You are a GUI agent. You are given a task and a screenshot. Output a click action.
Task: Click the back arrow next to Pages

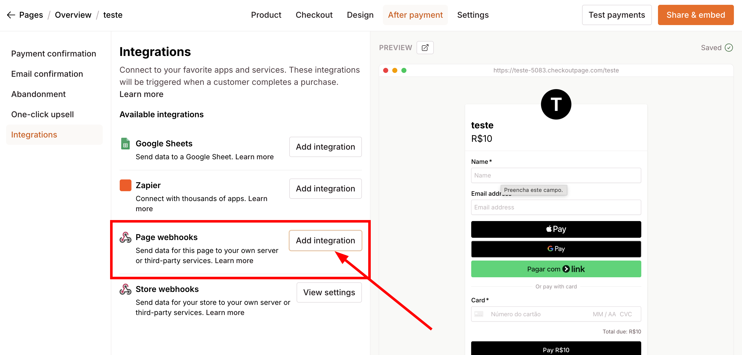(11, 15)
